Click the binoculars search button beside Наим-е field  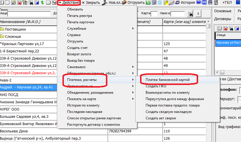(x=190, y=14)
